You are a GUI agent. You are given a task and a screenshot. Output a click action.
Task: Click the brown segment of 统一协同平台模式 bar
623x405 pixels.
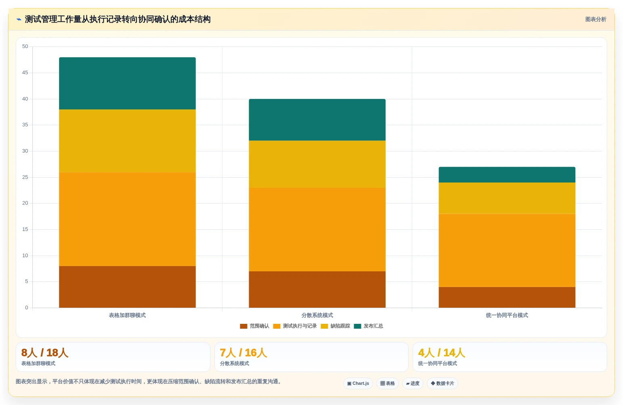507,297
